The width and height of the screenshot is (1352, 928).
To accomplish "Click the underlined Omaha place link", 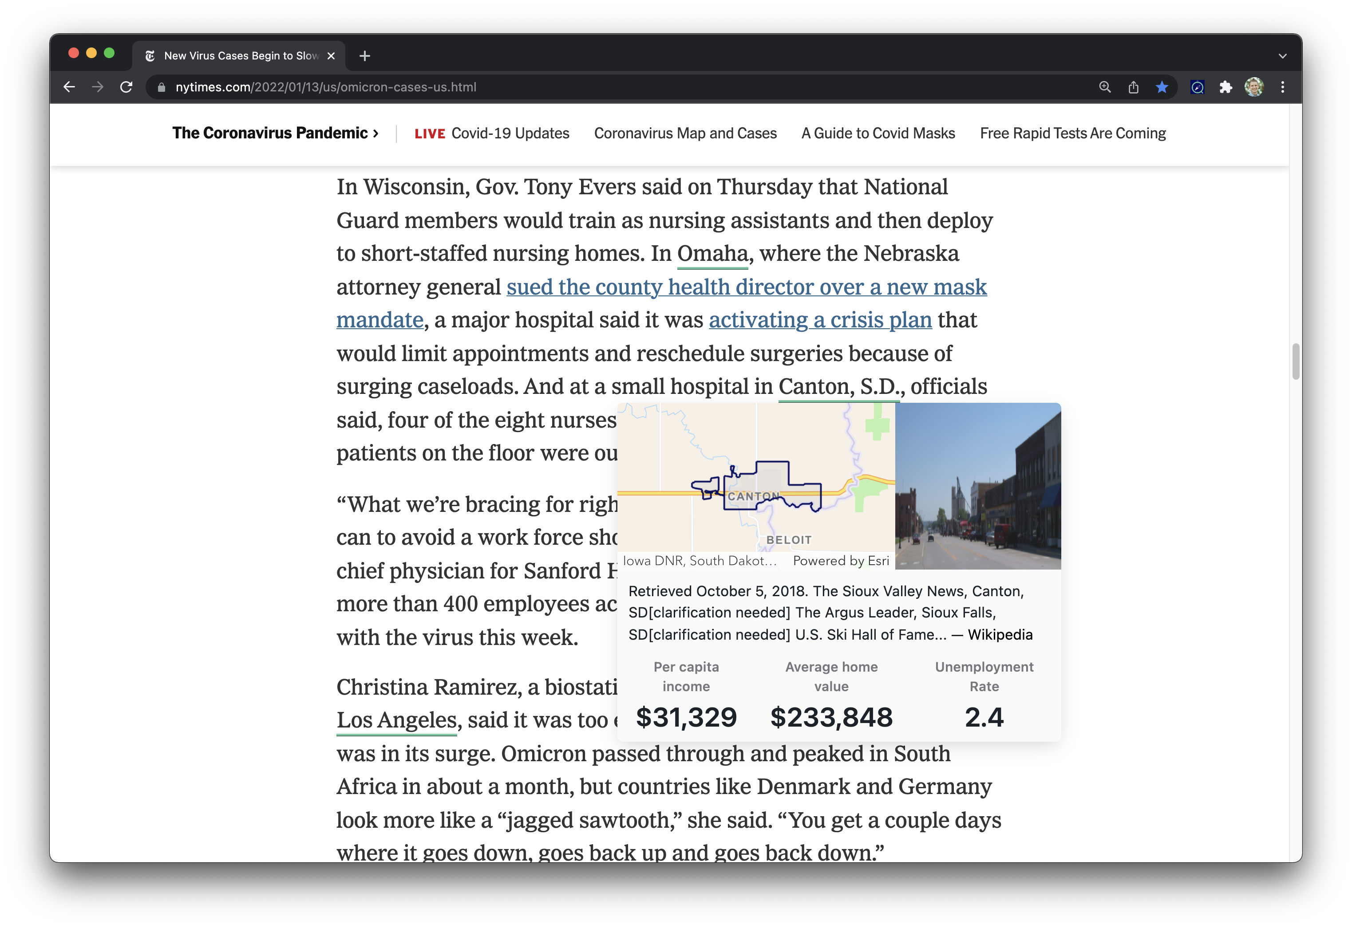I will click(712, 254).
